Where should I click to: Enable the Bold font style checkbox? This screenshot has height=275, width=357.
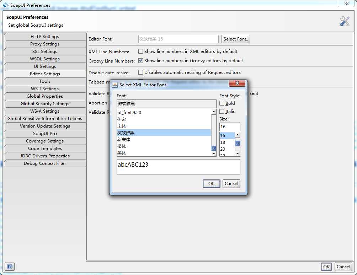pos(222,103)
